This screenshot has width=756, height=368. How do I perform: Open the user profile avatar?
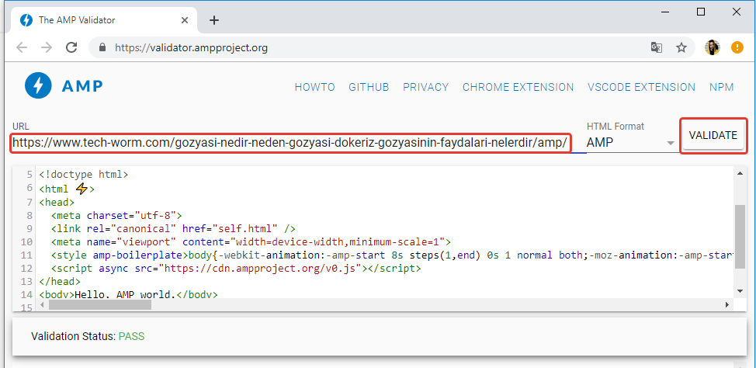click(x=712, y=47)
